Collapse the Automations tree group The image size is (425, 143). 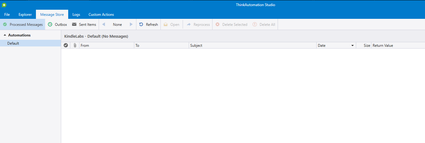(5, 35)
